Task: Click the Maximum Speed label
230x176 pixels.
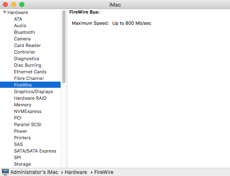Action: click(x=90, y=23)
